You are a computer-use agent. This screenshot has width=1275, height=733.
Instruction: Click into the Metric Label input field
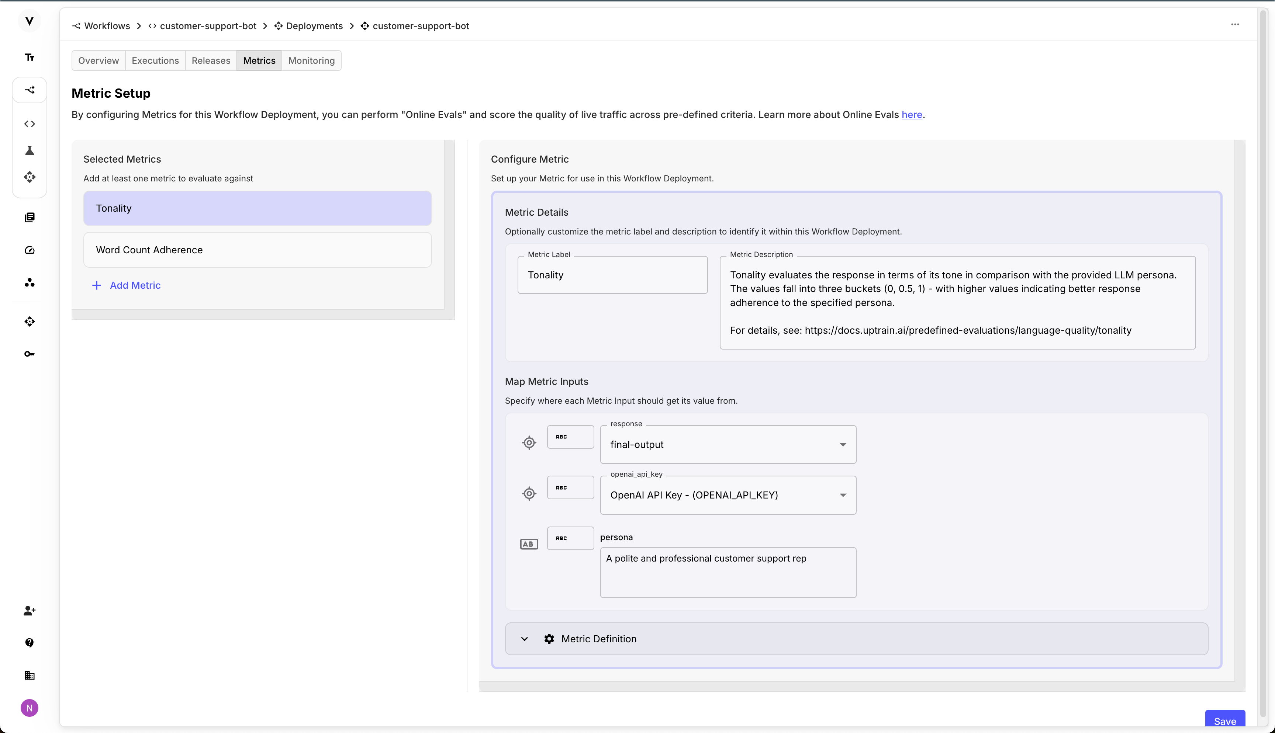[612, 275]
